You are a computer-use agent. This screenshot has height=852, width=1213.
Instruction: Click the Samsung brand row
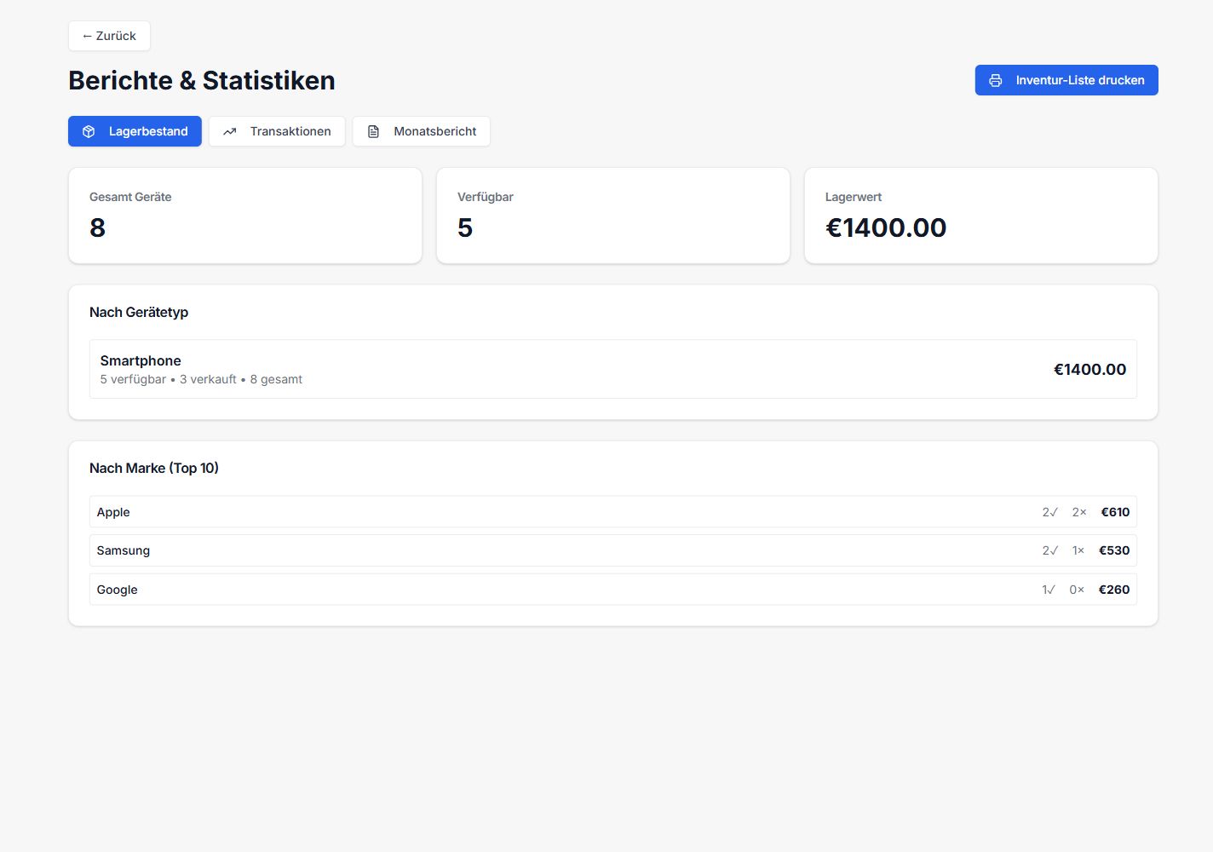tap(613, 550)
